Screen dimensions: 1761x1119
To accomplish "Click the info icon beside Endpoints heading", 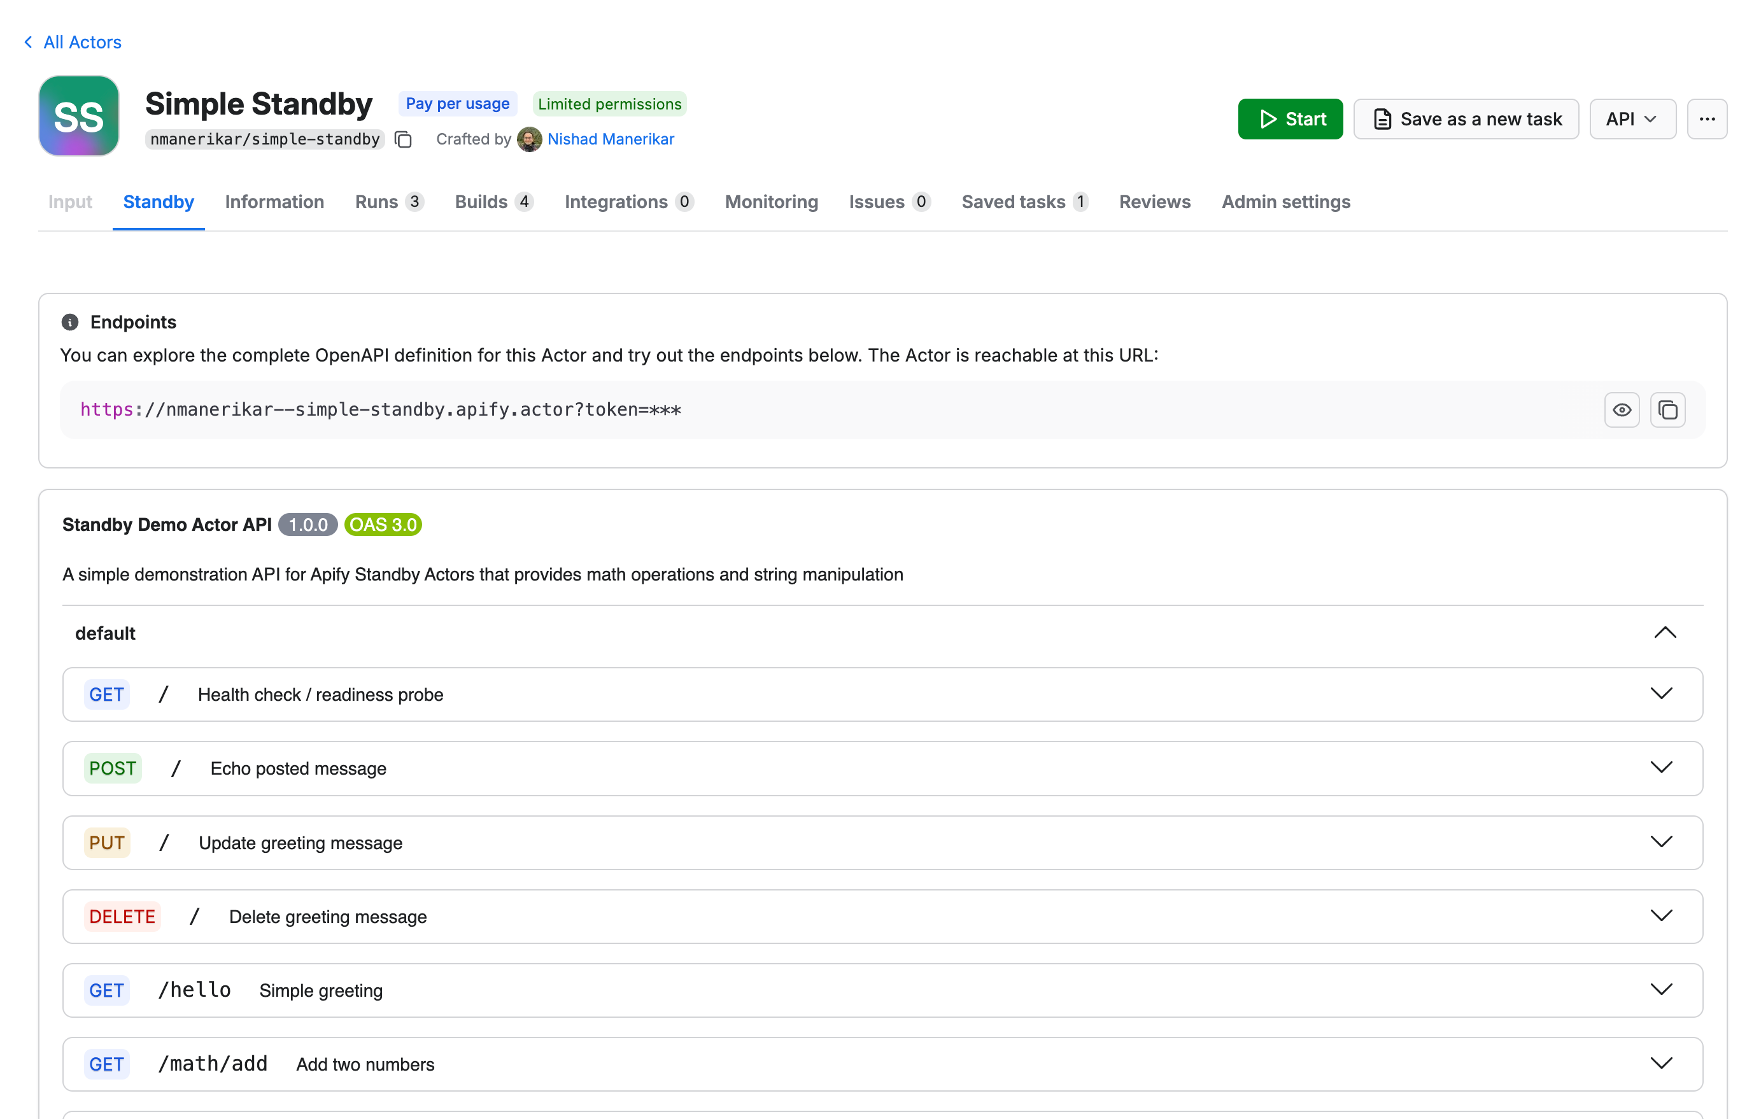I will [x=70, y=321].
